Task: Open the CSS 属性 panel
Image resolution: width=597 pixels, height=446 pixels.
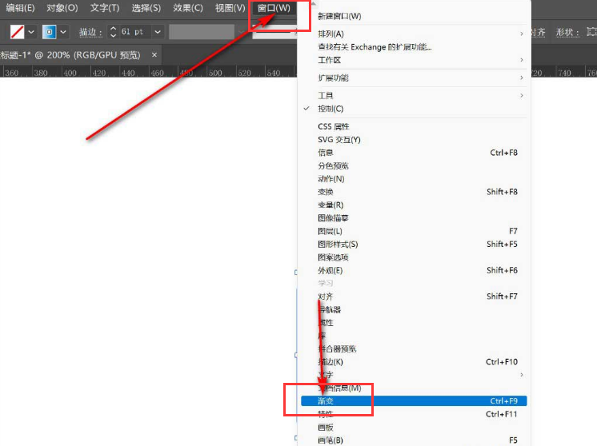Action: coord(414,126)
